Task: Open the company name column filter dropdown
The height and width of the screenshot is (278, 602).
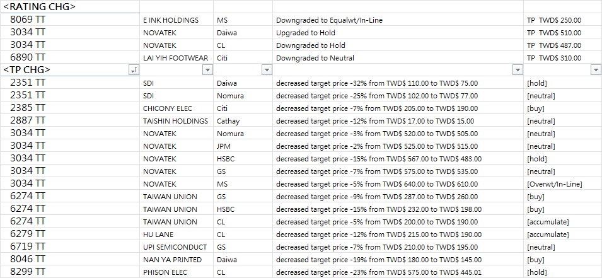Action: (207, 70)
